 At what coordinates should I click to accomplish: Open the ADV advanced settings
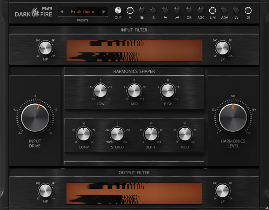coord(224,10)
